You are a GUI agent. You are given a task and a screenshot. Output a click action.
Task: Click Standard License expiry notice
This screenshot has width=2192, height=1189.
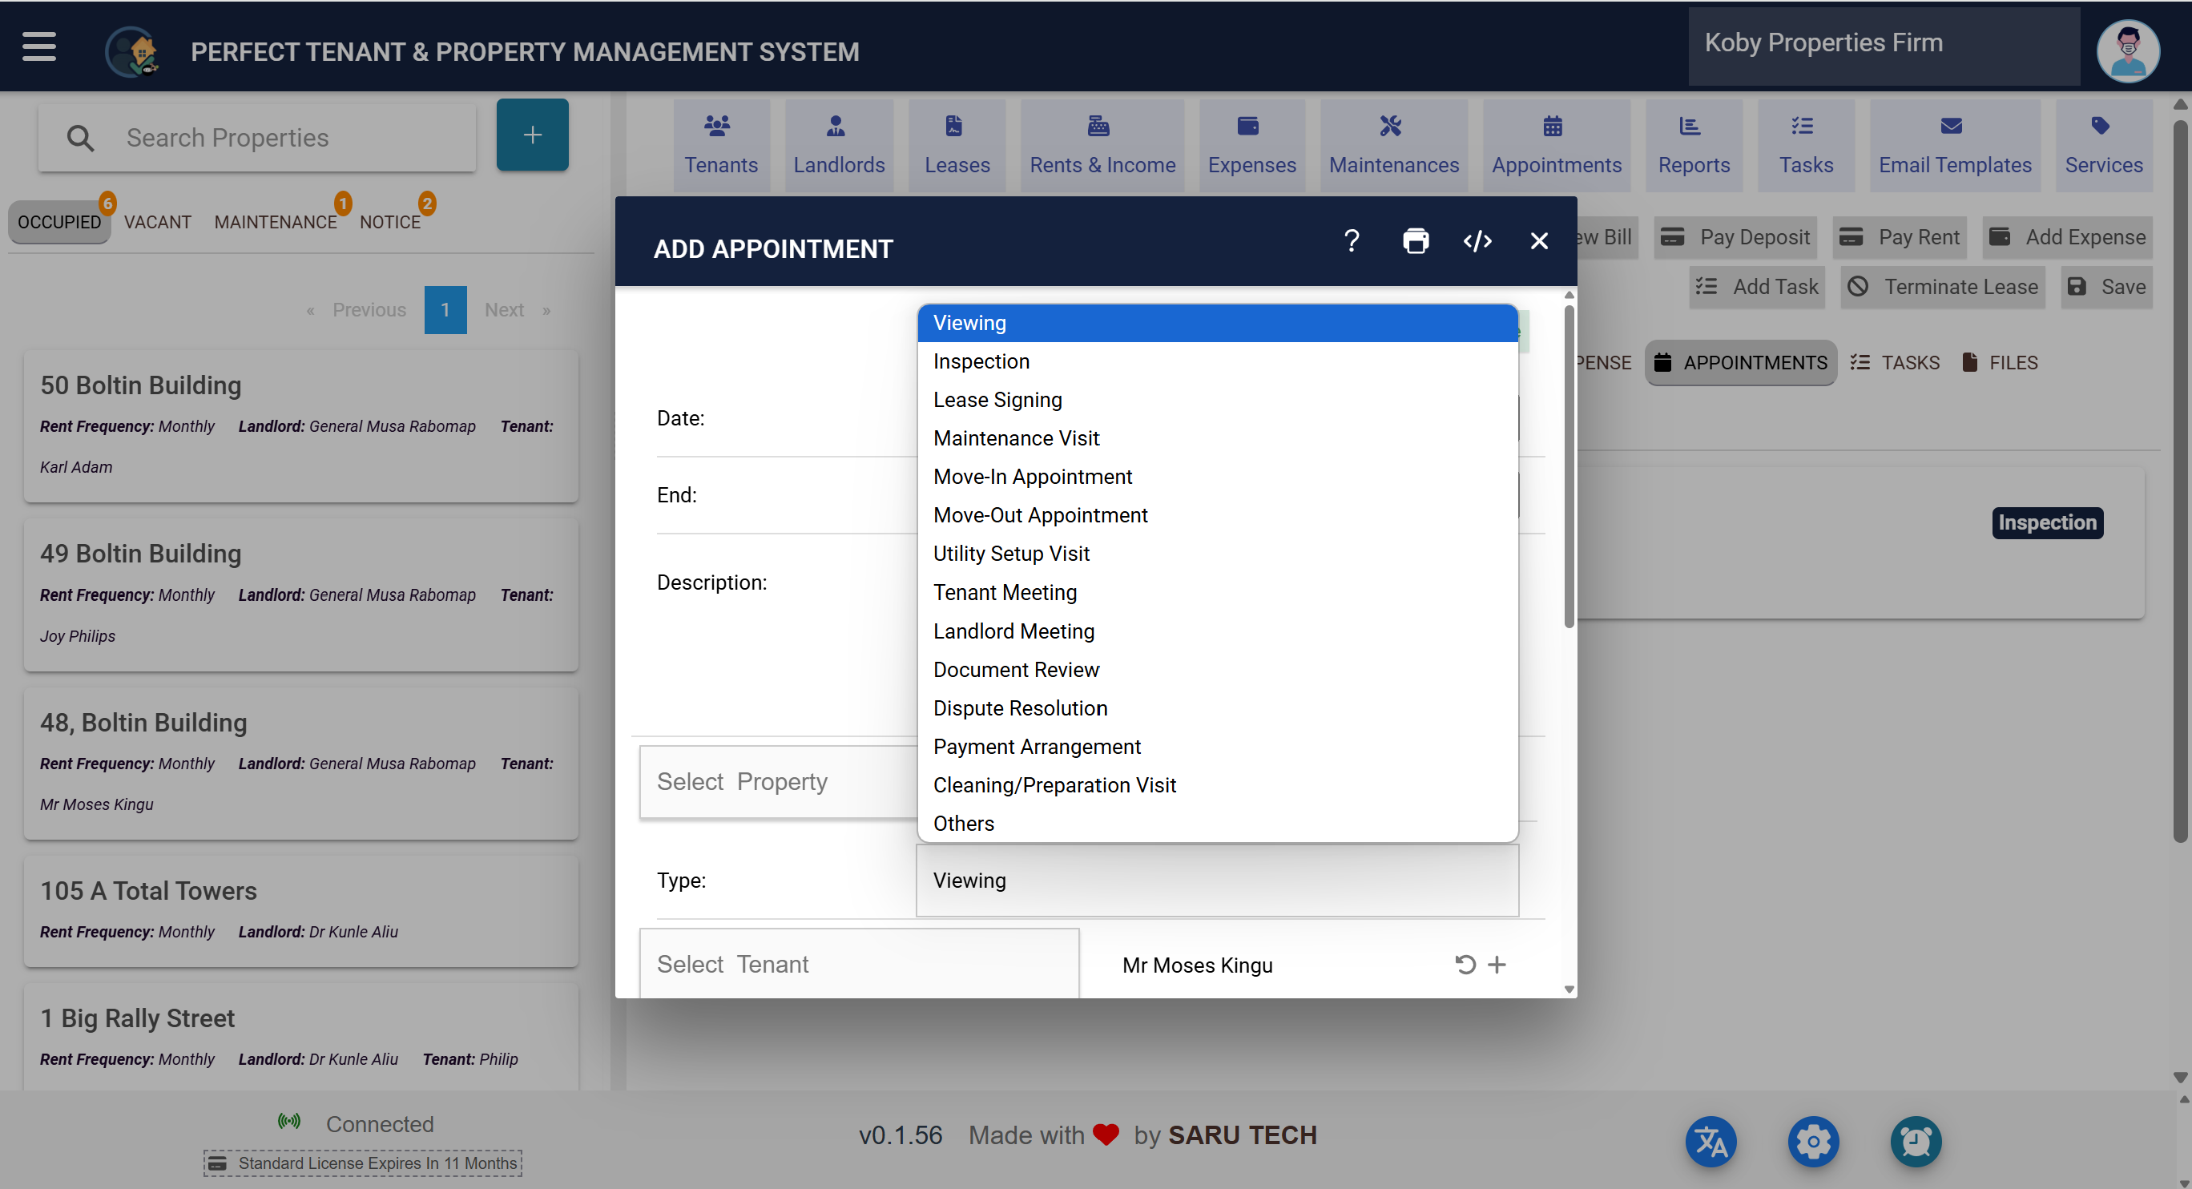coord(364,1163)
